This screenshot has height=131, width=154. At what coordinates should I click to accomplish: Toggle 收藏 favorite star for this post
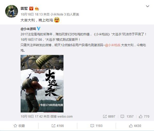[x=19, y=126]
